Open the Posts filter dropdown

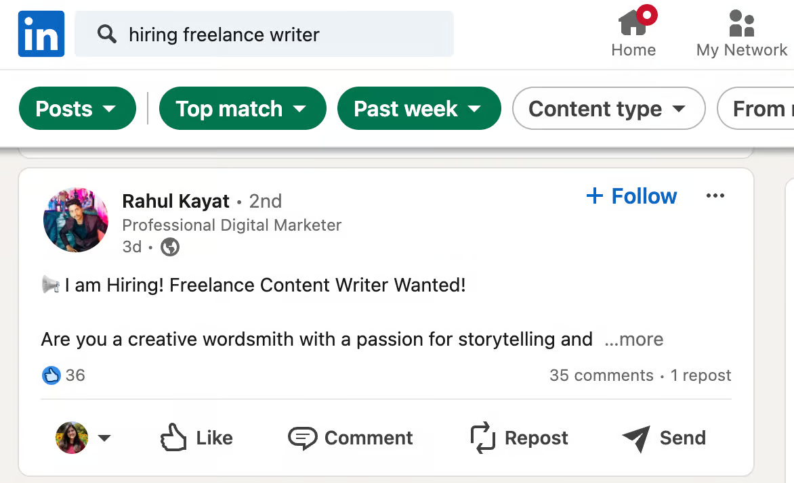77,108
